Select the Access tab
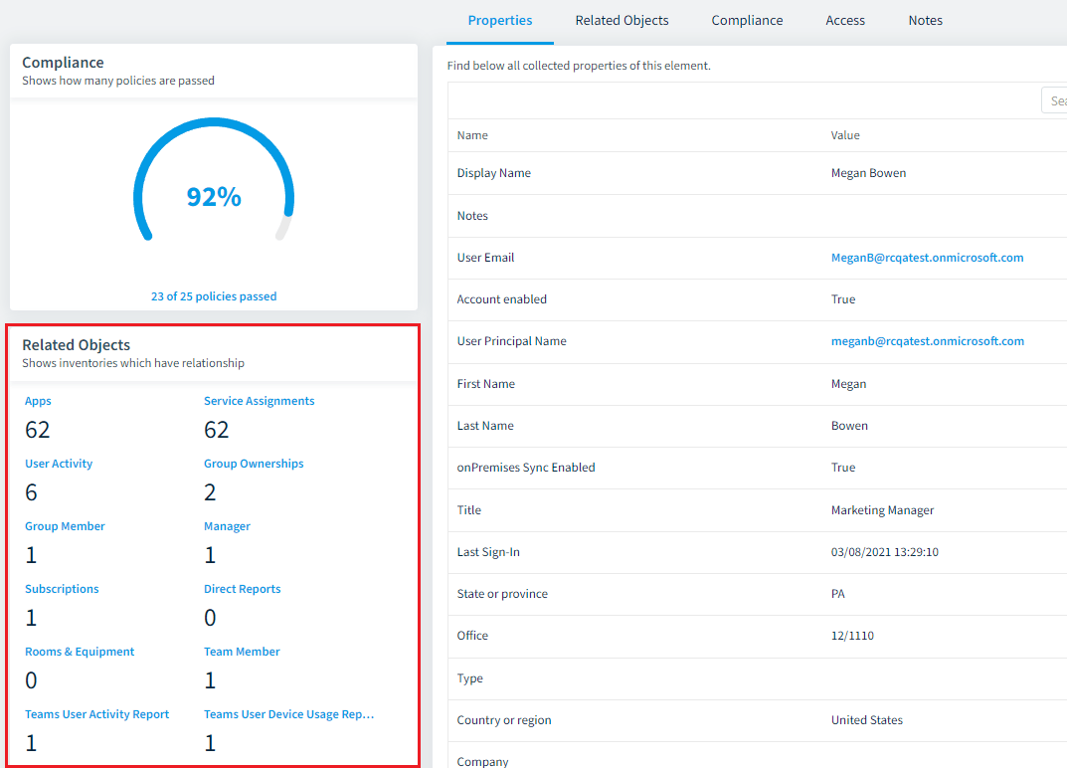Screen dimensions: 1067x768 845,21
